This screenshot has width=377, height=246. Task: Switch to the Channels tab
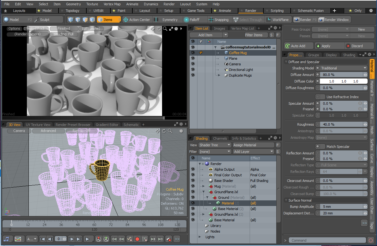(x=220, y=138)
